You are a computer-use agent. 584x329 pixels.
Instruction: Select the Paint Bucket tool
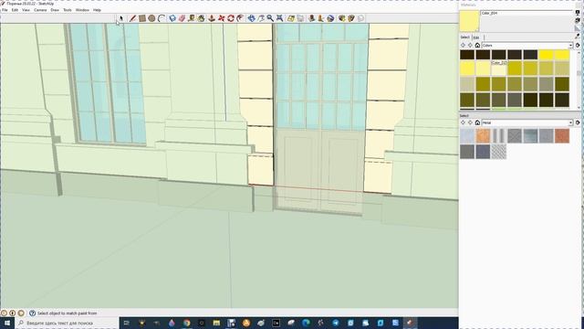(x=201, y=18)
